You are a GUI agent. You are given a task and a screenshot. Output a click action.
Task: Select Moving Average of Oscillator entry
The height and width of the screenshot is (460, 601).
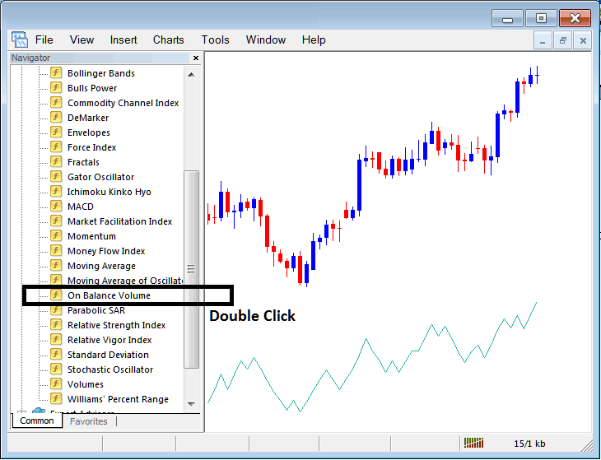125,281
